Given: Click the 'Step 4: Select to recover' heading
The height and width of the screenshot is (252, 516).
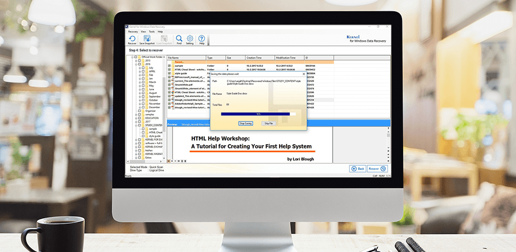Looking at the screenshot, I should [x=146, y=50].
